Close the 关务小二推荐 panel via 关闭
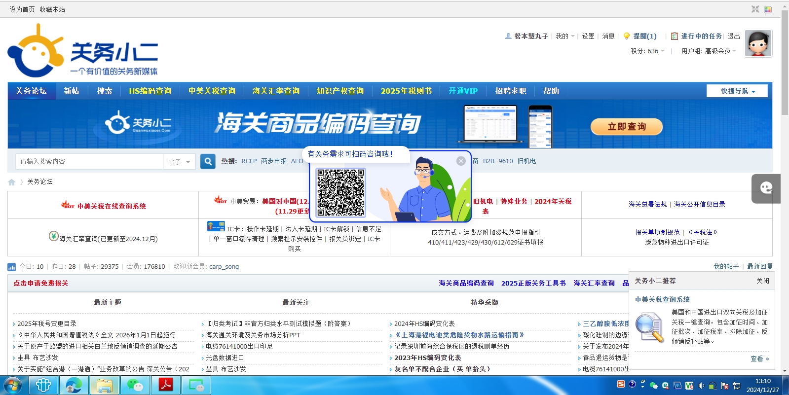 click(x=763, y=281)
